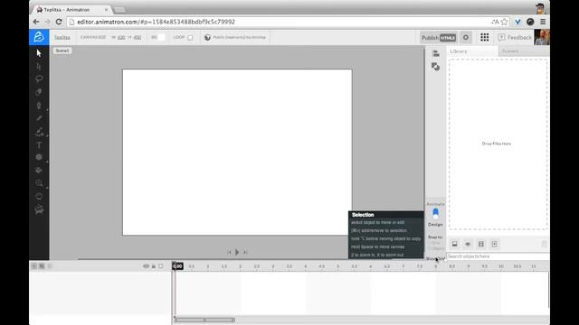Open the bottom tool in left toolbar
Image resolution: width=579 pixels, height=325 pixels.
click(39, 209)
